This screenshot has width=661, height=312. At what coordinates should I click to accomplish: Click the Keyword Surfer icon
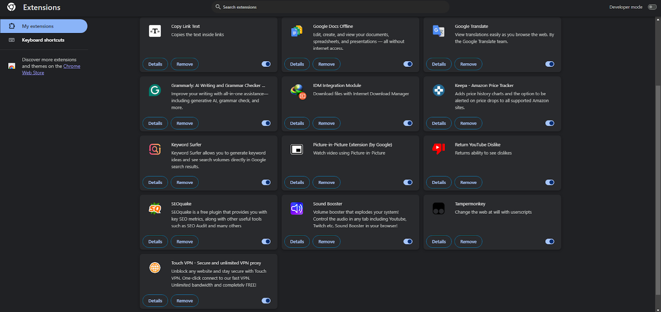(155, 149)
